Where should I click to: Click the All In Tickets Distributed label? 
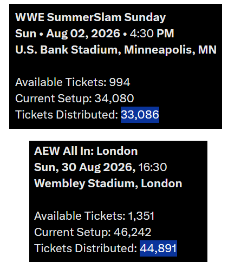(x=86, y=248)
